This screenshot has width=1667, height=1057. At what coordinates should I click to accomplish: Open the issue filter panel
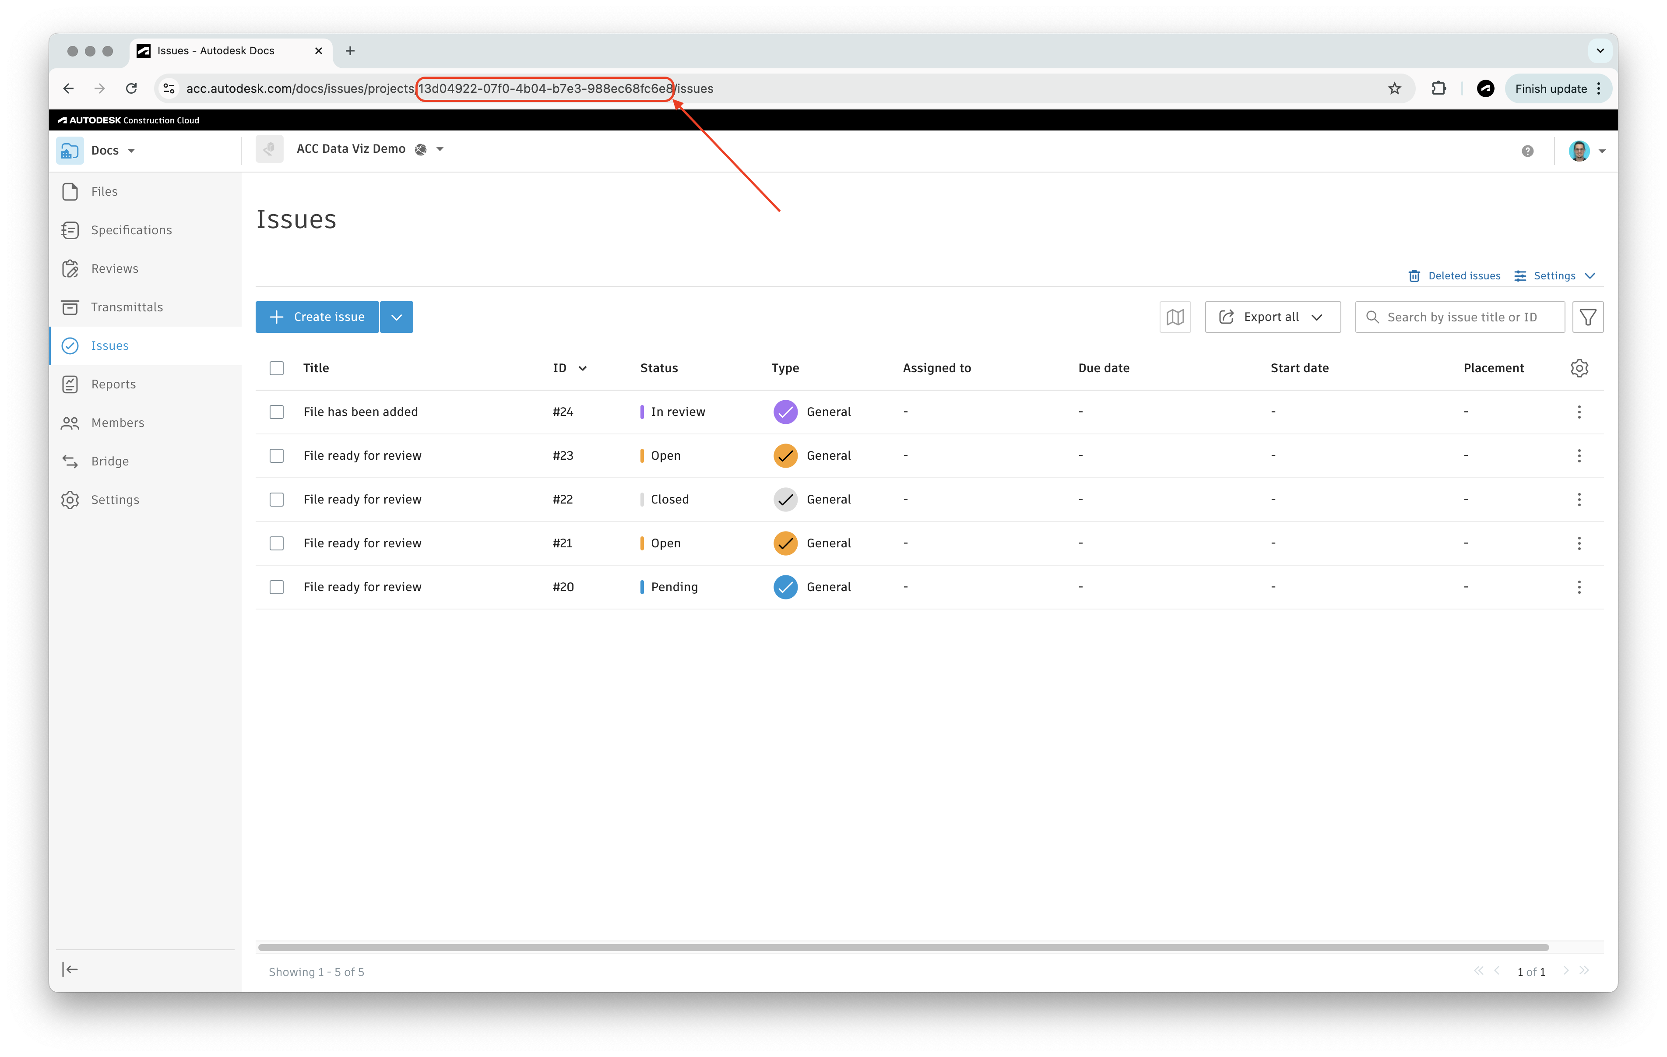1587,317
